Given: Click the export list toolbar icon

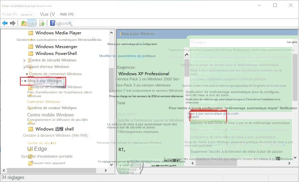Looking at the screenshot, I should pyautogui.click(x=42, y=23).
